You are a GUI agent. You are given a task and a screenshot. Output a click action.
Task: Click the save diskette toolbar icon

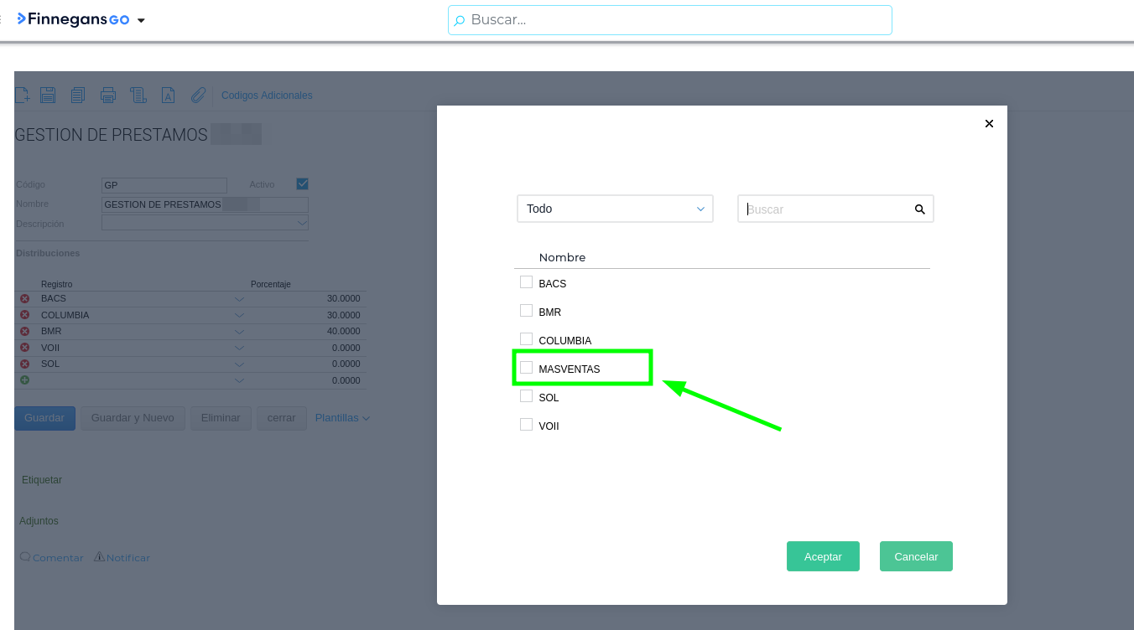point(48,95)
